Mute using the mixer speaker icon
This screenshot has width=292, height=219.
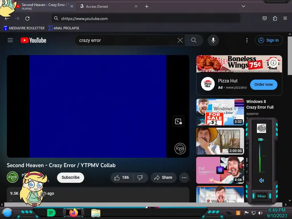[261, 180]
